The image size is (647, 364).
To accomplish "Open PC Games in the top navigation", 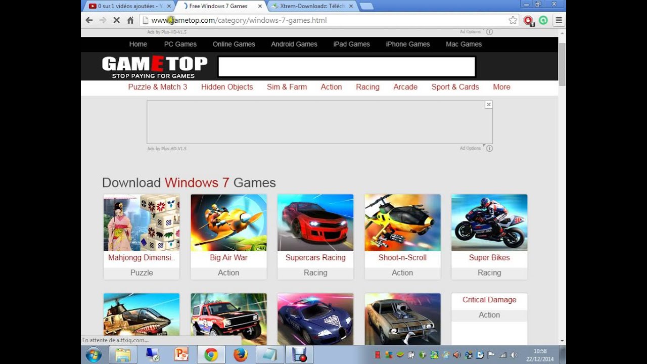I will (x=180, y=44).
